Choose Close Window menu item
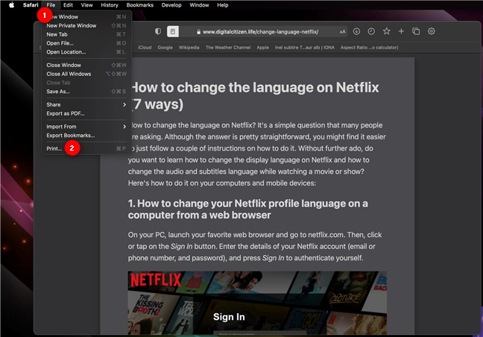This screenshot has width=483, height=337. pyautogui.click(x=86, y=65)
